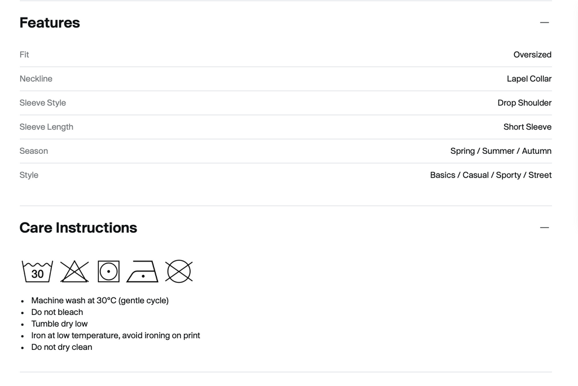Viewport: 578px width, 386px height.
Task: Select the Fit row label
Action: click(x=24, y=55)
